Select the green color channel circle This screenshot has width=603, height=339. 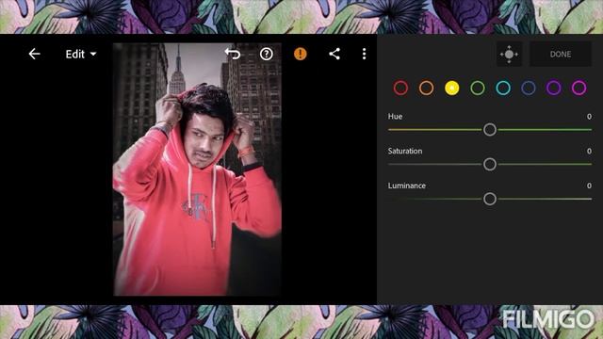point(478,88)
